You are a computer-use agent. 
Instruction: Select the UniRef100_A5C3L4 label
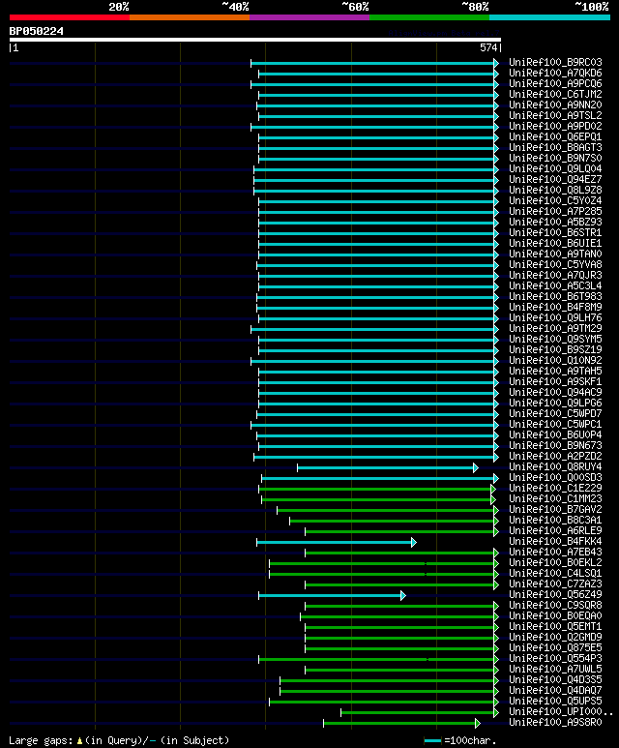[555, 285]
